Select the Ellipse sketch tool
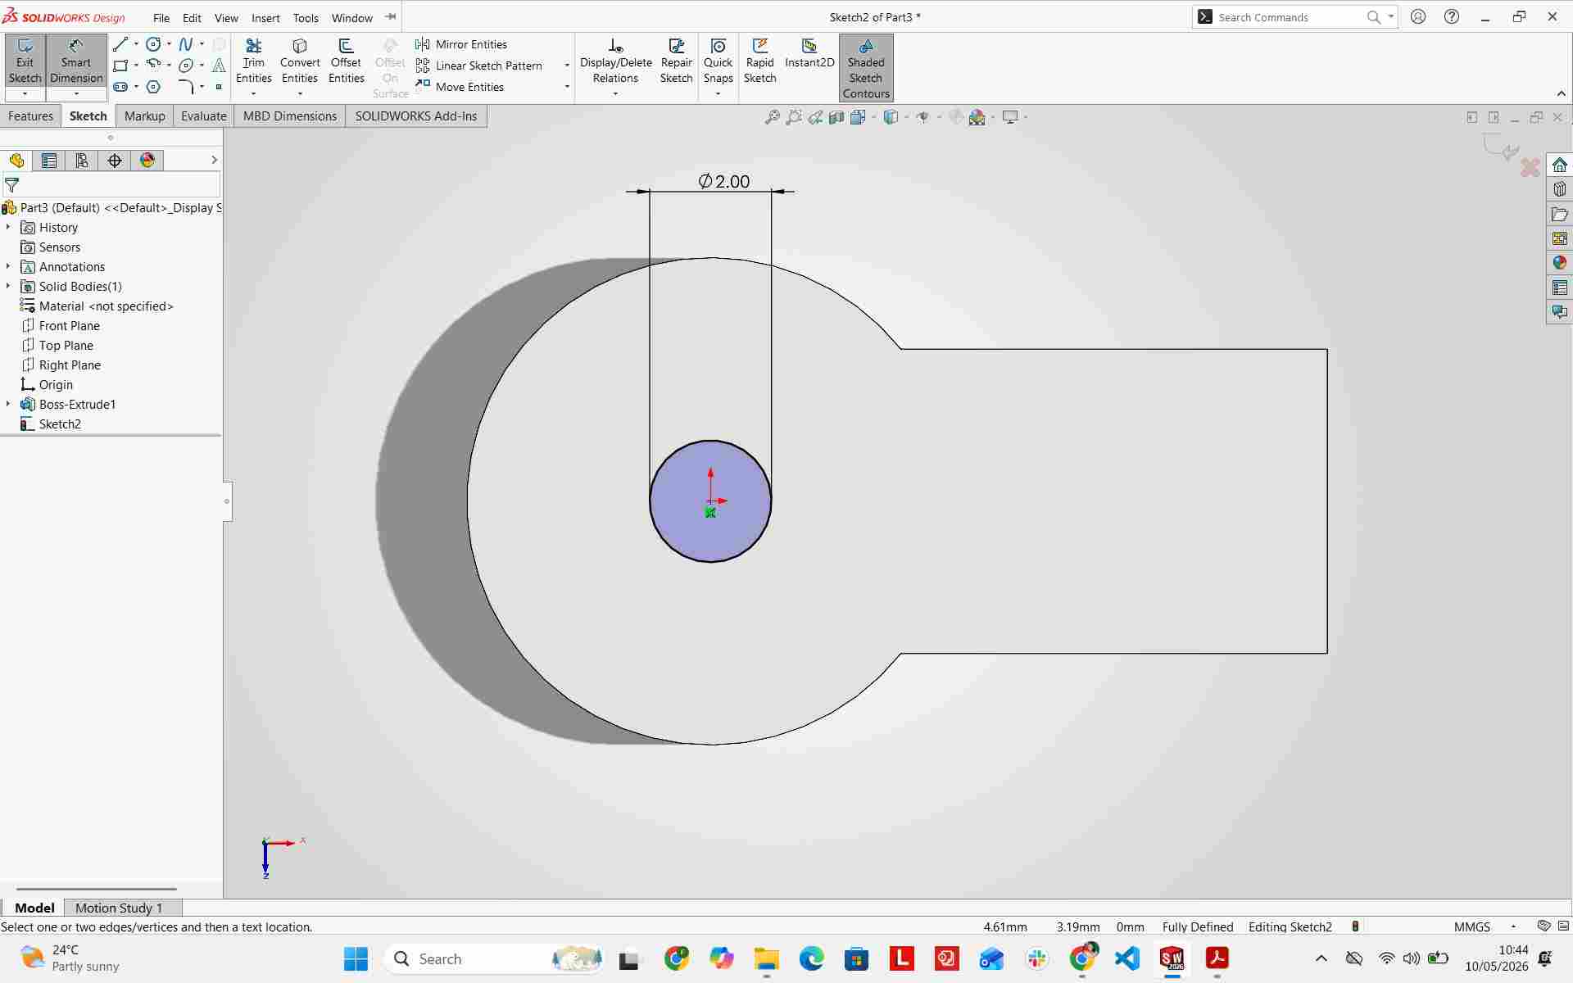The image size is (1573, 983). tap(186, 66)
